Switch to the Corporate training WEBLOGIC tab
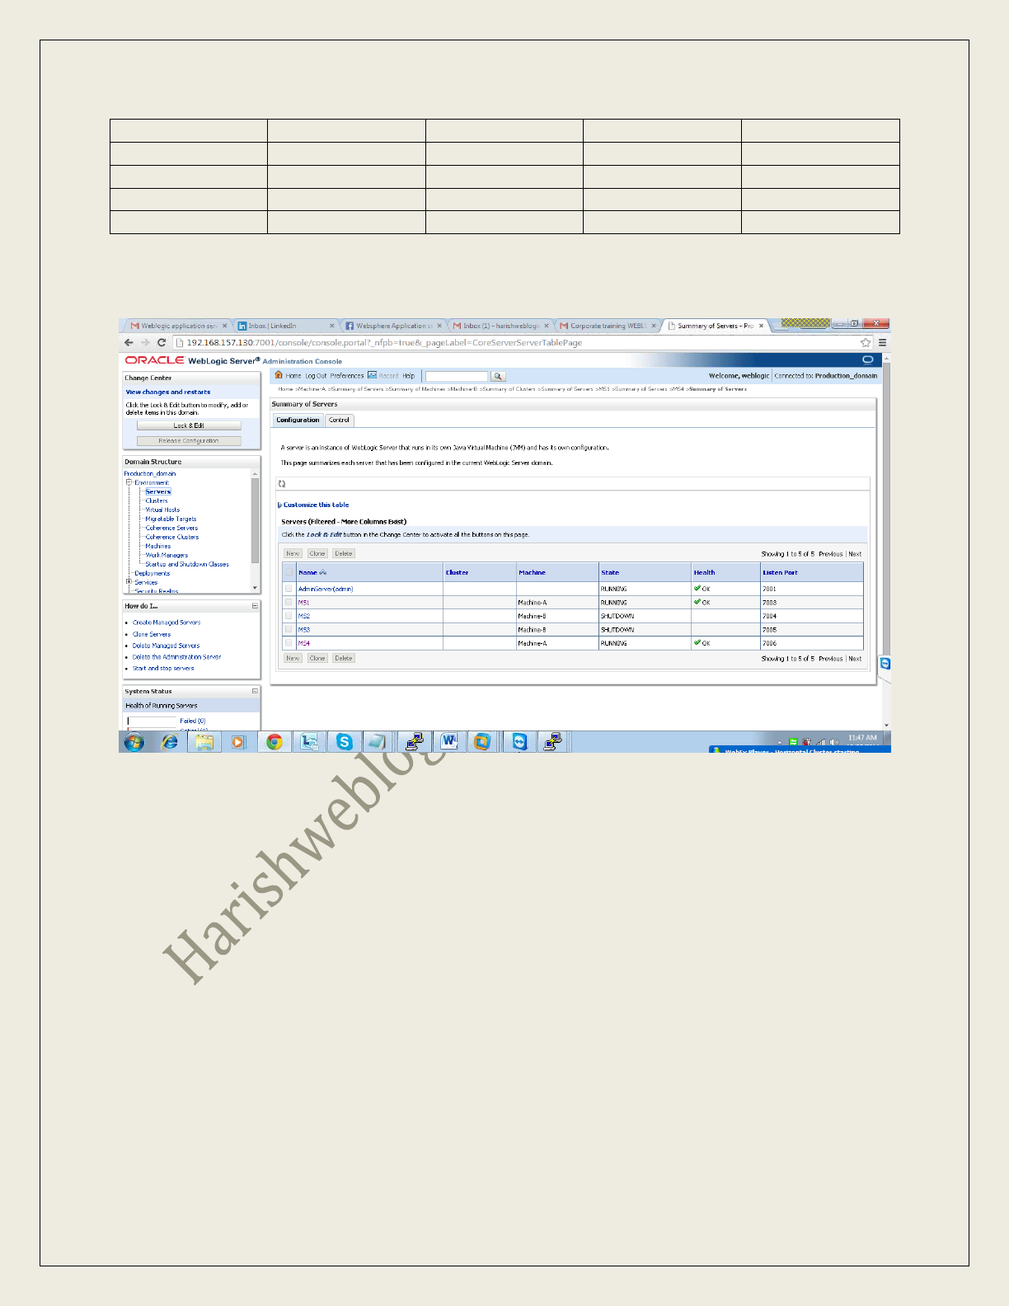 pos(607,326)
